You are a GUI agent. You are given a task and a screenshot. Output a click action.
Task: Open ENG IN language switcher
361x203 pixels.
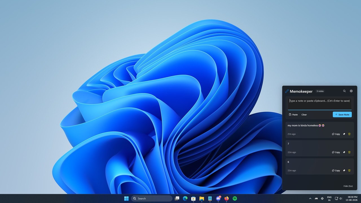[x=329, y=198]
